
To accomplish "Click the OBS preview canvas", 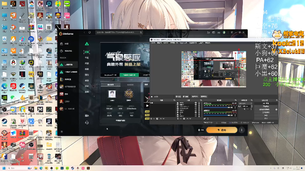I will click(x=213, y=69).
